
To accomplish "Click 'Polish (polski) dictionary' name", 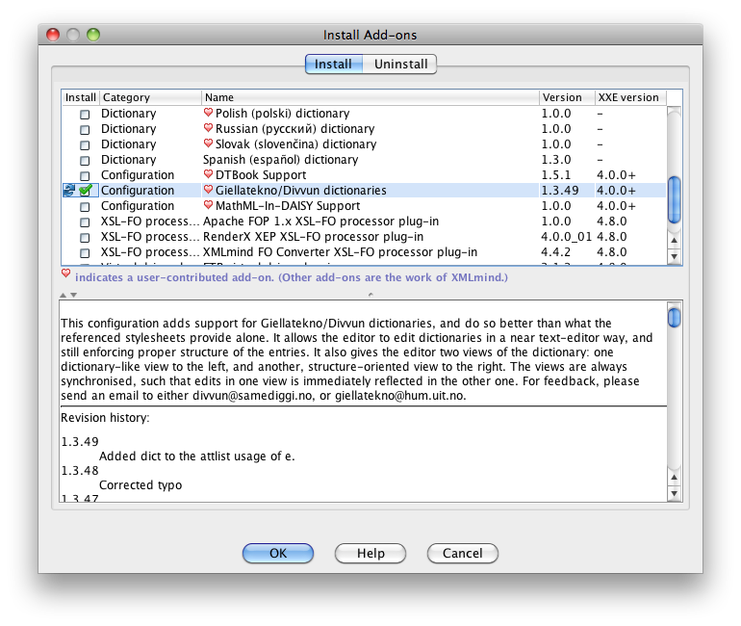I will 283,114.
